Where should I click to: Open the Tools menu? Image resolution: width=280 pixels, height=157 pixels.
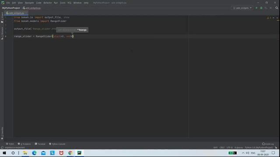click(63, 3)
